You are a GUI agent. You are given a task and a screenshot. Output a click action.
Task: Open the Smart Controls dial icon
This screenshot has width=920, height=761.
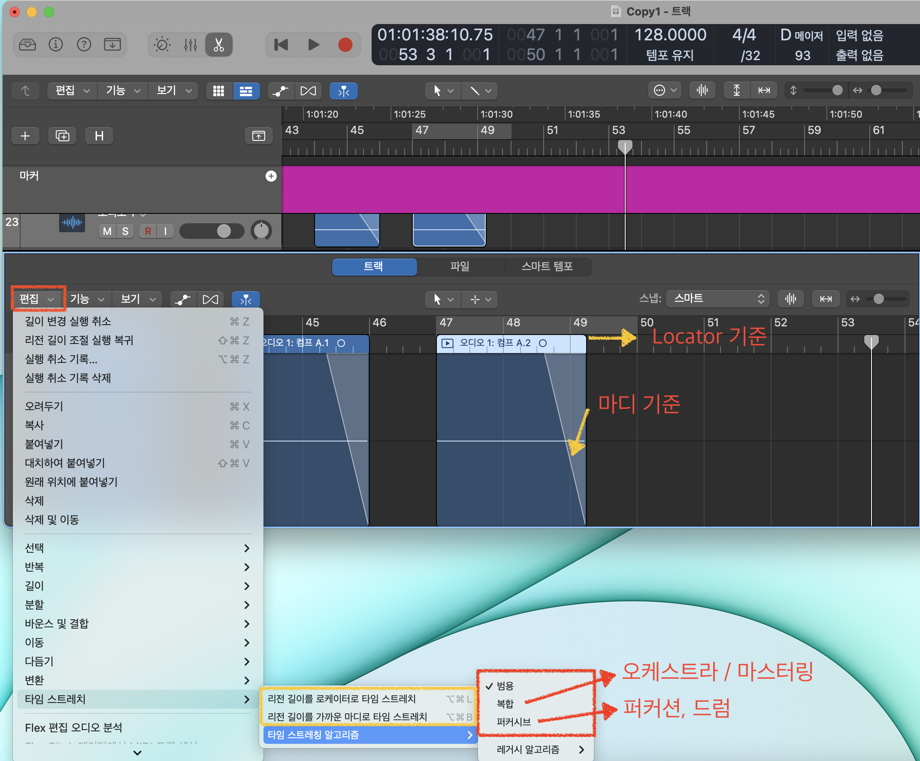tap(162, 45)
